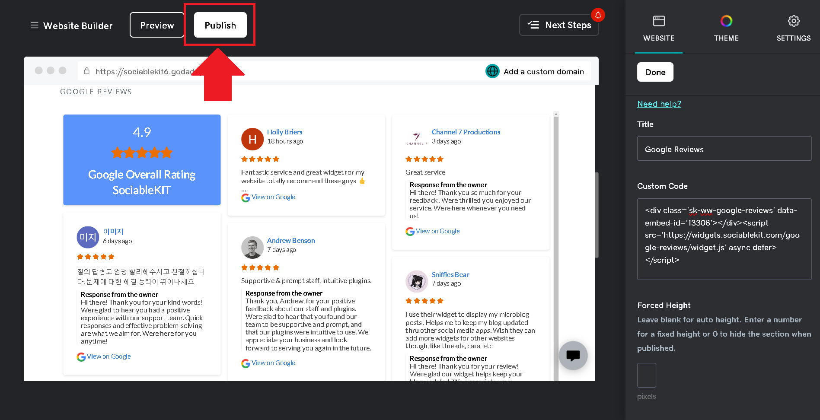
Task: Click Andrew Benson's profile photo
Action: tap(252, 248)
